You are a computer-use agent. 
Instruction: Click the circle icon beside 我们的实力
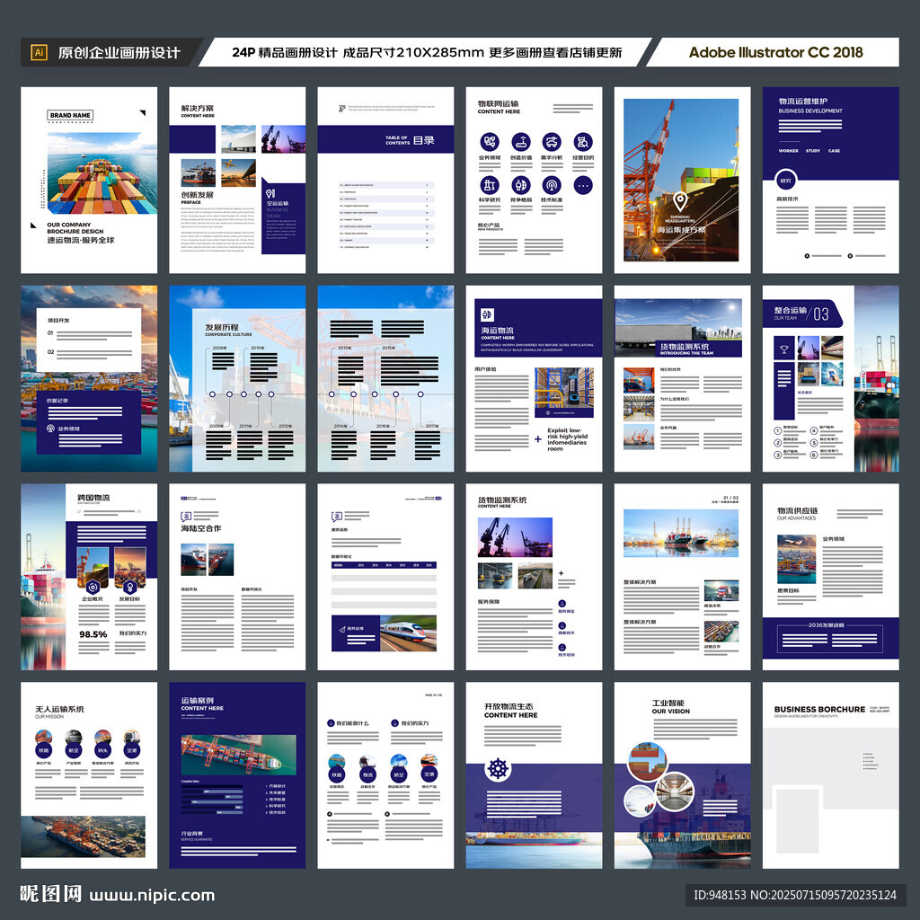pyautogui.click(x=395, y=723)
